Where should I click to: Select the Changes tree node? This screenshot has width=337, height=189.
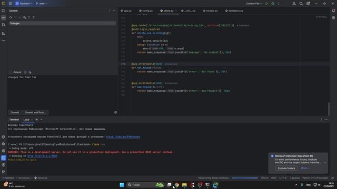pyautogui.click(x=62, y=23)
